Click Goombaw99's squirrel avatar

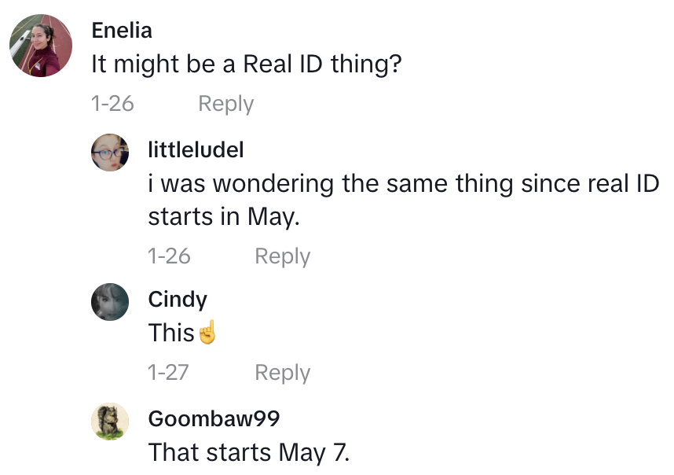click(110, 422)
